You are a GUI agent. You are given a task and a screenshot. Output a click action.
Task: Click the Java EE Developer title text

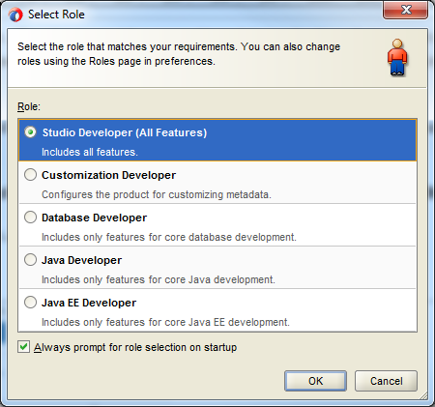(x=89, y=303)
